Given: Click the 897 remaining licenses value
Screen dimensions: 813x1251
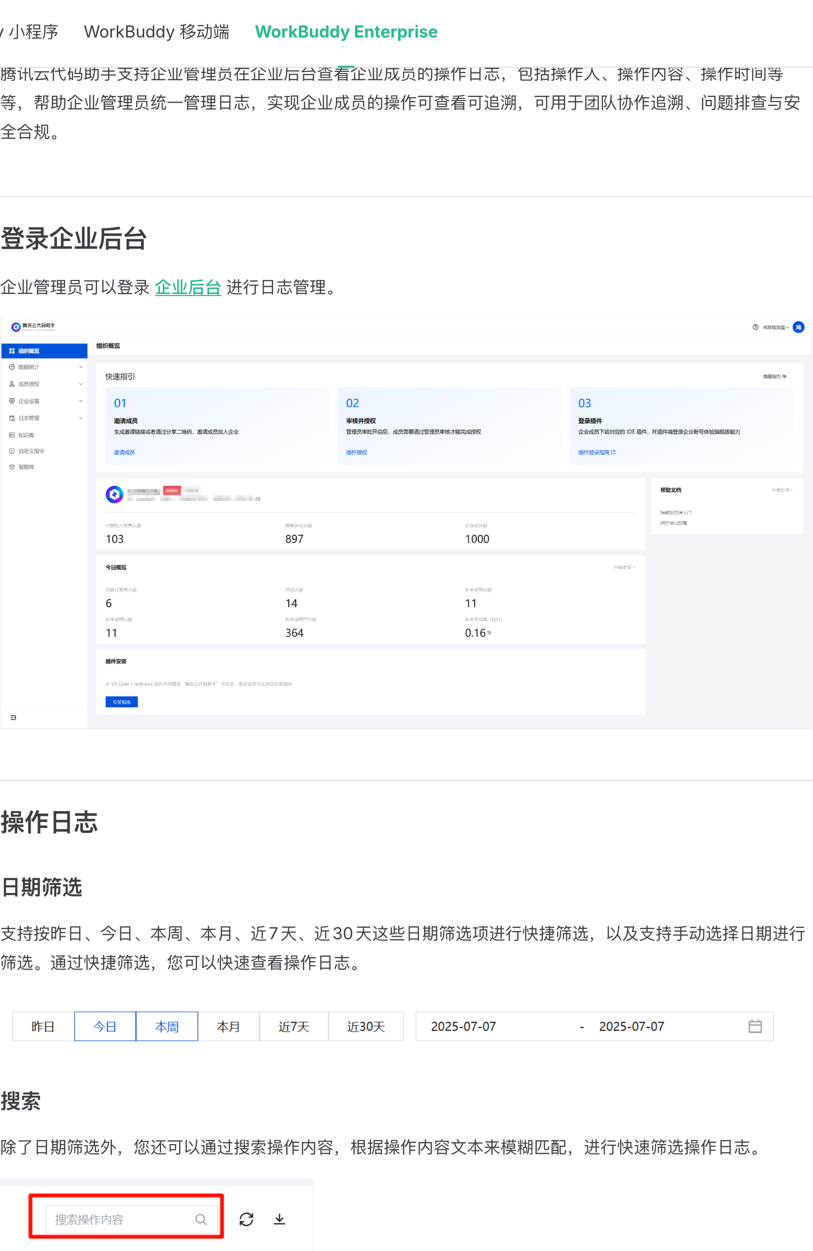Looking at the screenshot, I should [x=294, y=539].
